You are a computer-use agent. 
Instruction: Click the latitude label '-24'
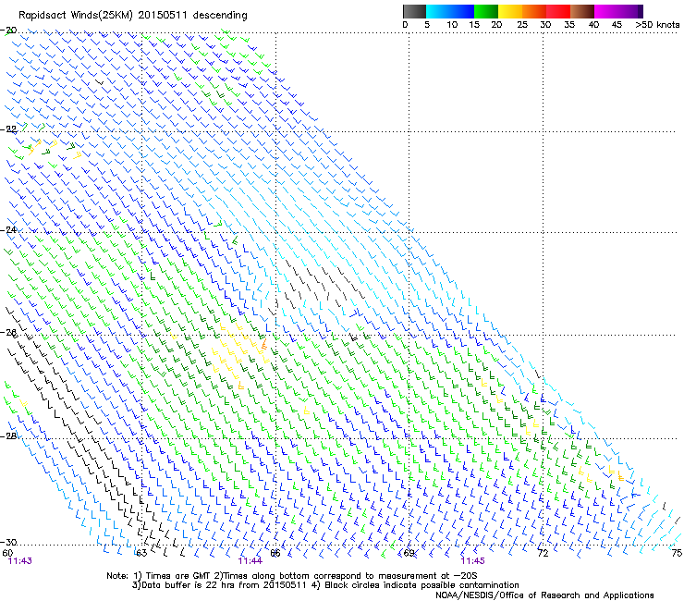coord(8,229)
